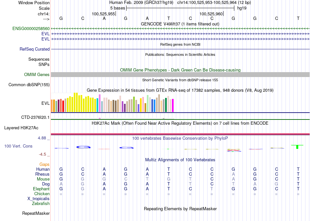Viewport: 310px width, 221px height.
Task: Click the gray OMIM Genes bar
Action: coord(180,74)
